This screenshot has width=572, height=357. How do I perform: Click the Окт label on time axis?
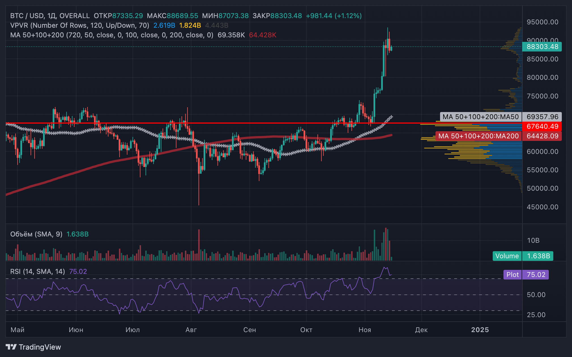(306, 330)
